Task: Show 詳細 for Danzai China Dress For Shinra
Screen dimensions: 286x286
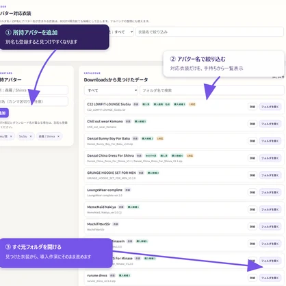Action: (x=252, y=158)
